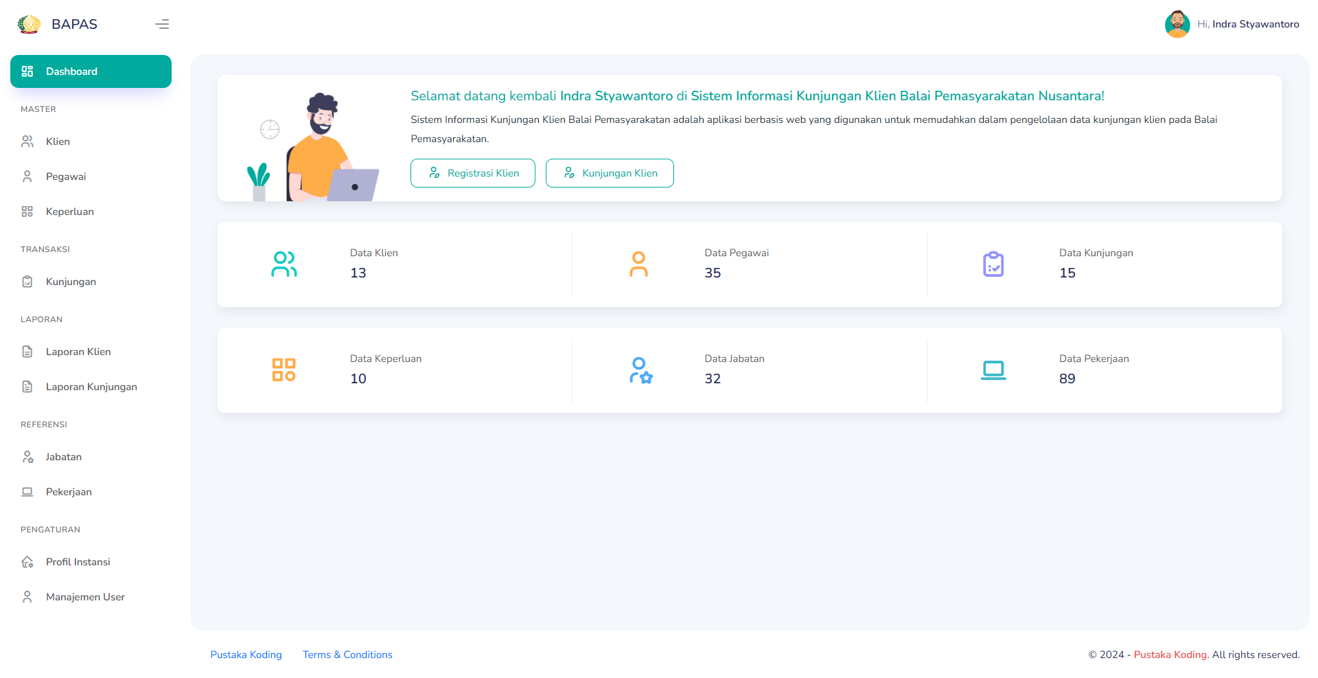The image size is (1318, 678).
Task: Click the Jabatan star-person icon
Action: [x=27, y=456]
